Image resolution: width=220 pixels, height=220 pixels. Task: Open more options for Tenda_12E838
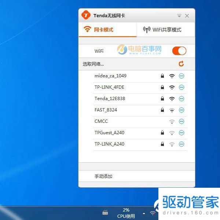click(181, 99)
